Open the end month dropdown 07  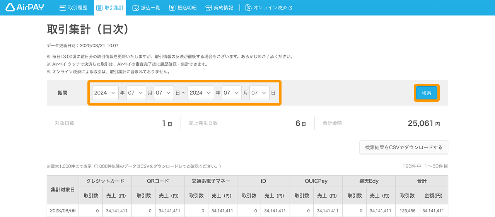click(x=232, y=93)
